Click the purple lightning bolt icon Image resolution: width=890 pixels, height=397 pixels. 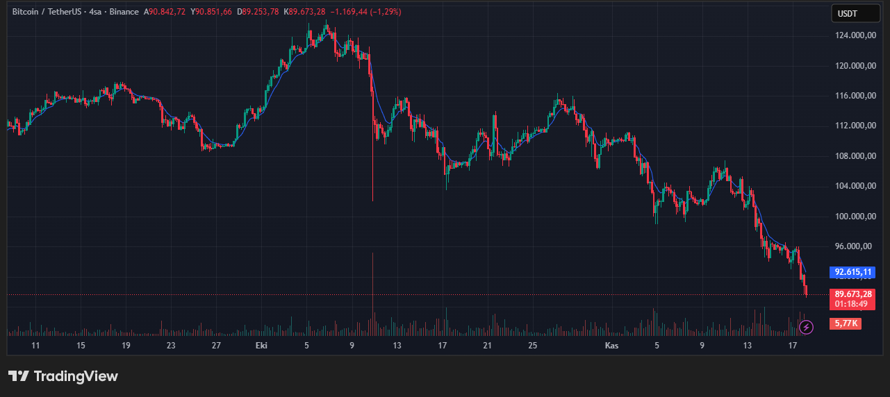point(806,326)
